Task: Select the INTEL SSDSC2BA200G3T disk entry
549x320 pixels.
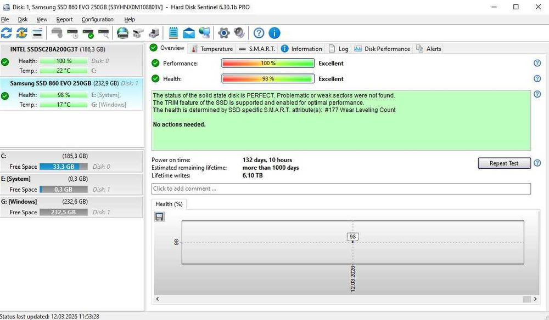Action: [x=71, y=60]
